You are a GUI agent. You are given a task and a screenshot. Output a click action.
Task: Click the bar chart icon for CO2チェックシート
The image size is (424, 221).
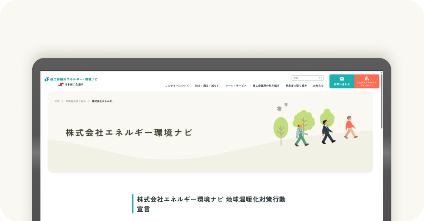click(367, 78)
